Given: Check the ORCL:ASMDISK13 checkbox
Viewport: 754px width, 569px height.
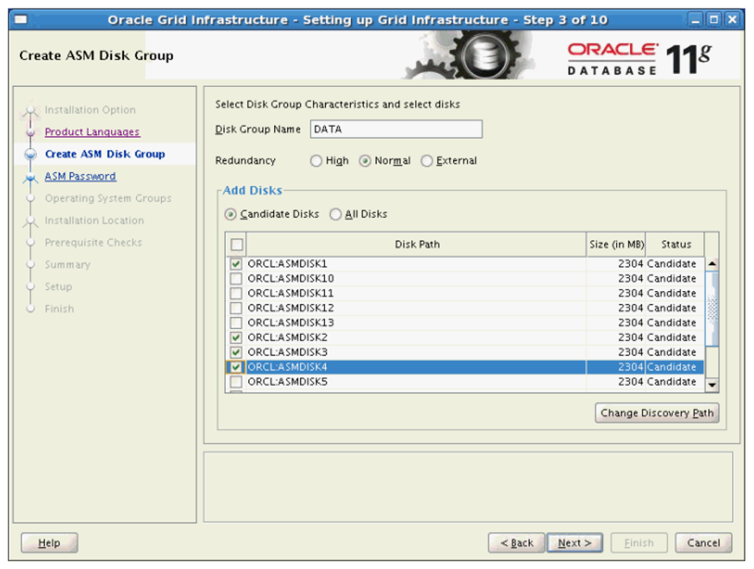Looking at the screenshot, I should coord(236,323).
